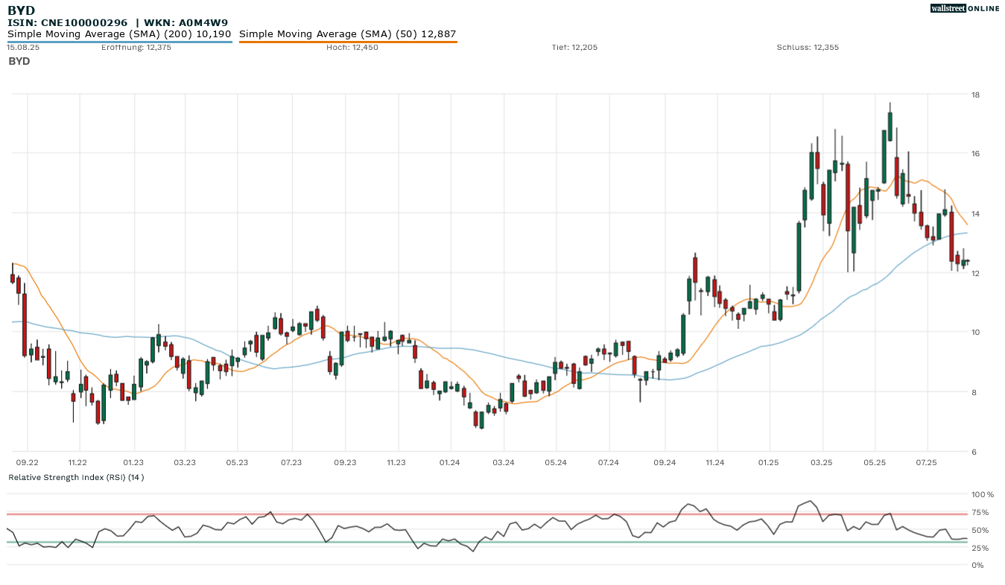Select the BYD chart title

[21, 10]
